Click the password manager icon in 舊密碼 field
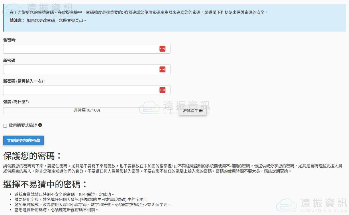Viewport: 349px width, 215px height. (x=162, y=49)
